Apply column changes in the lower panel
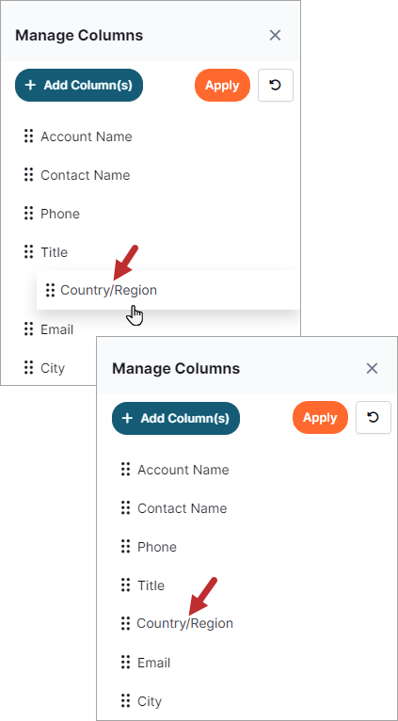Screen dimensions: 398x721 tap(320, 418)
